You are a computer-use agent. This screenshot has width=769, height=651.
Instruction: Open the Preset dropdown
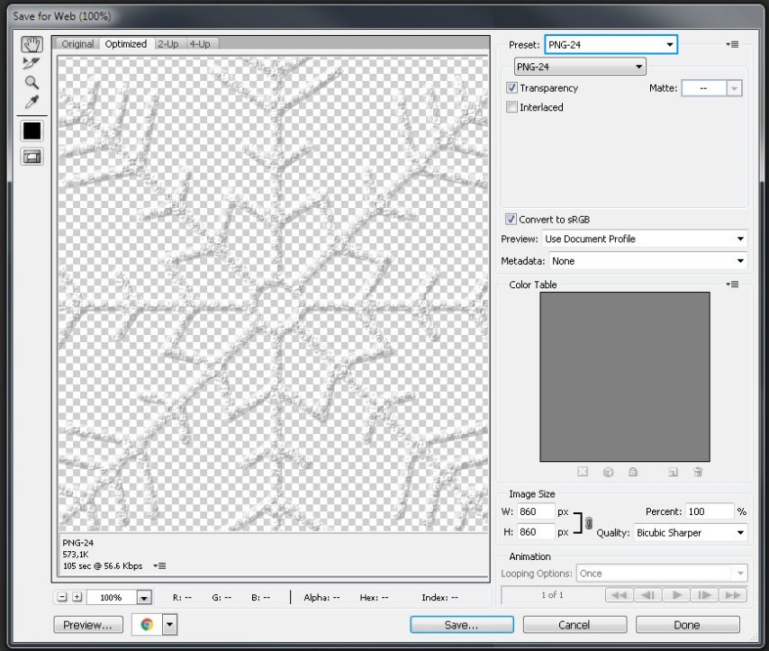point(611,44)
